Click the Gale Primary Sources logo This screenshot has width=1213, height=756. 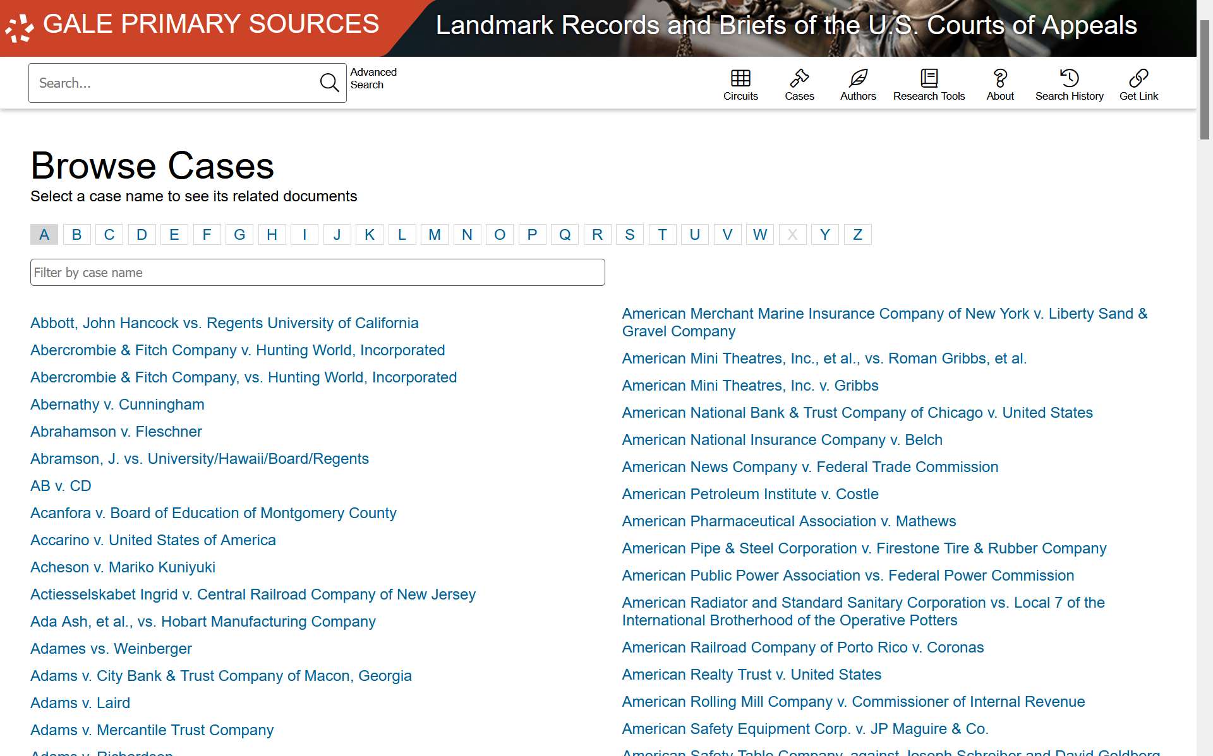tap(192, 25)
